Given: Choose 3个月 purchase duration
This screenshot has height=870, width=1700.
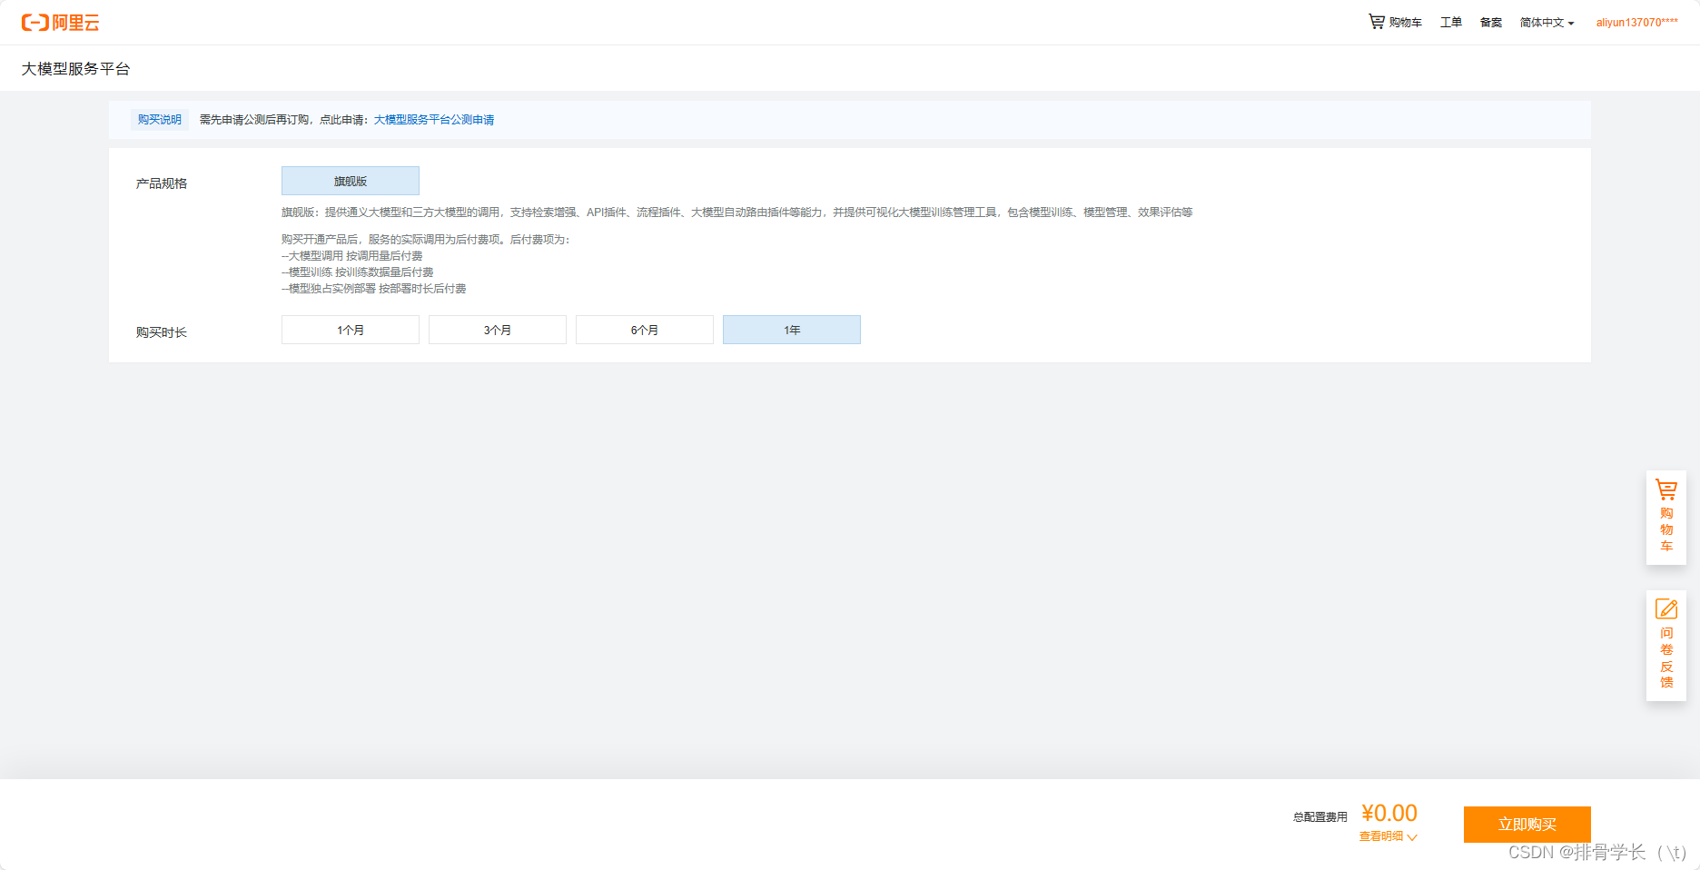Looking at the screenshot, I should (498, 330).
